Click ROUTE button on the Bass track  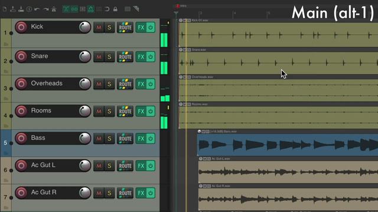(125, 138)
